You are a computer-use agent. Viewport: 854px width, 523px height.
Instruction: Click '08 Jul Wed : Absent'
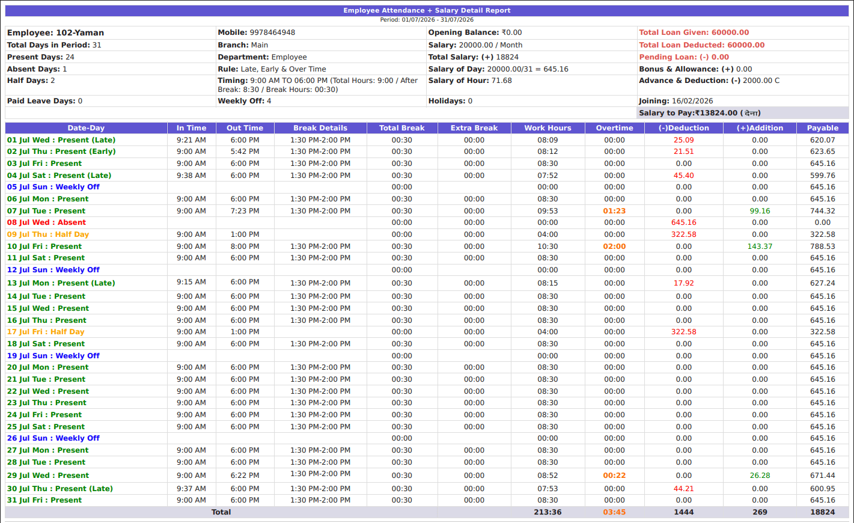pyautogui.click(x=46, y=222)
